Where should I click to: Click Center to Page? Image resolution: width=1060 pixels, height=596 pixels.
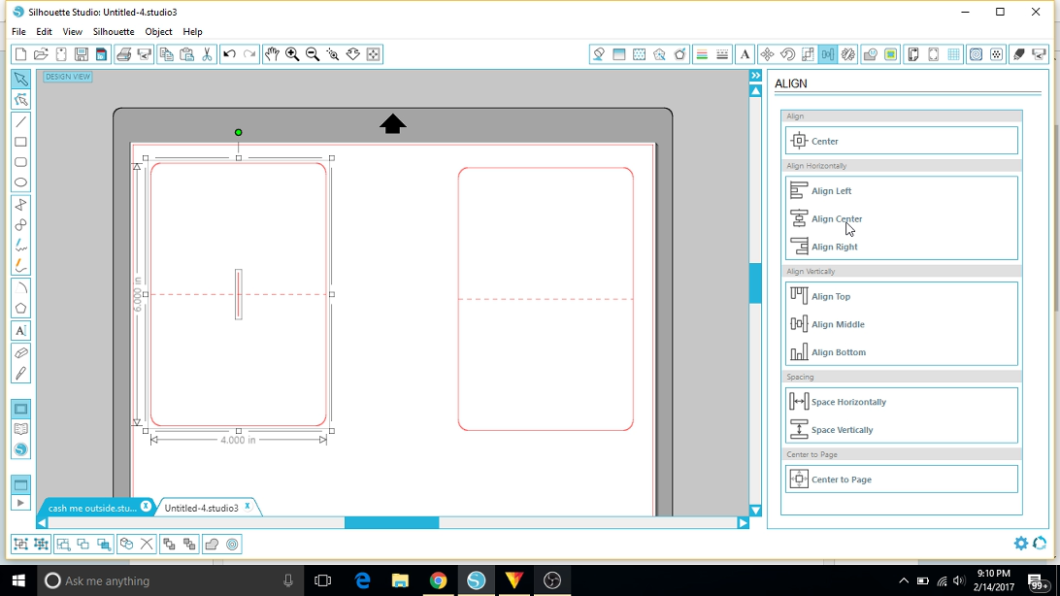click(901, 480)
